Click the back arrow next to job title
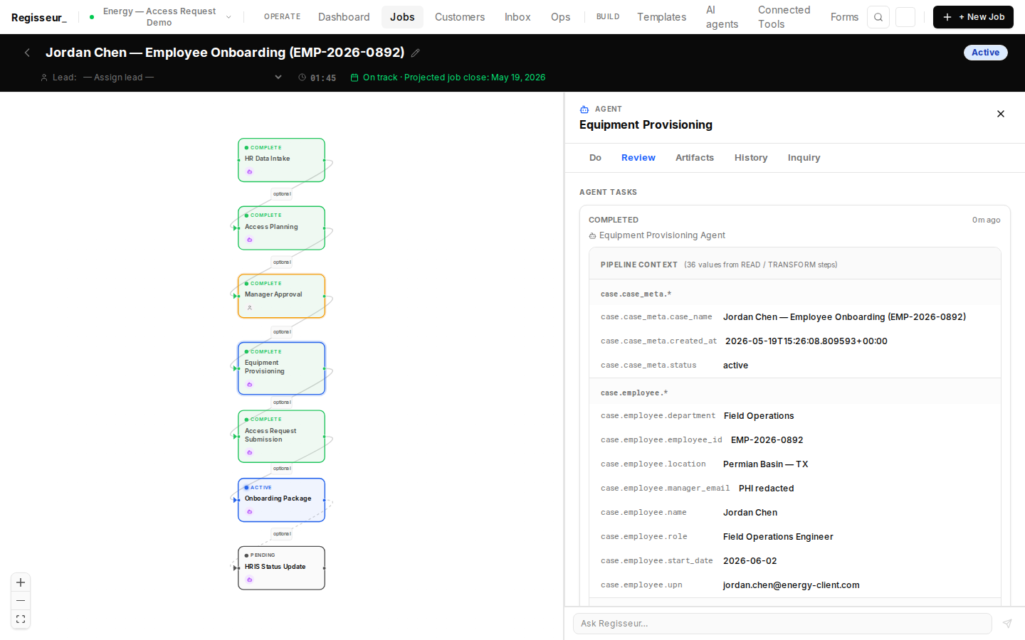 coord(27,53)
